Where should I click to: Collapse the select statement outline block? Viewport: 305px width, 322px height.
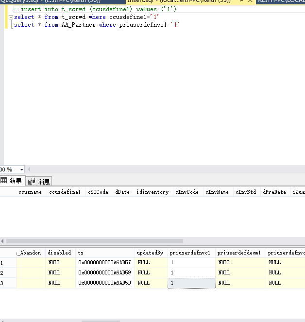11,17
